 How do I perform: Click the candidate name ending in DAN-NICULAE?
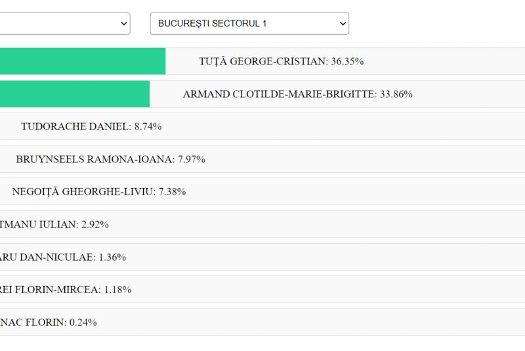pyautogui.click(x=47, y=257)
